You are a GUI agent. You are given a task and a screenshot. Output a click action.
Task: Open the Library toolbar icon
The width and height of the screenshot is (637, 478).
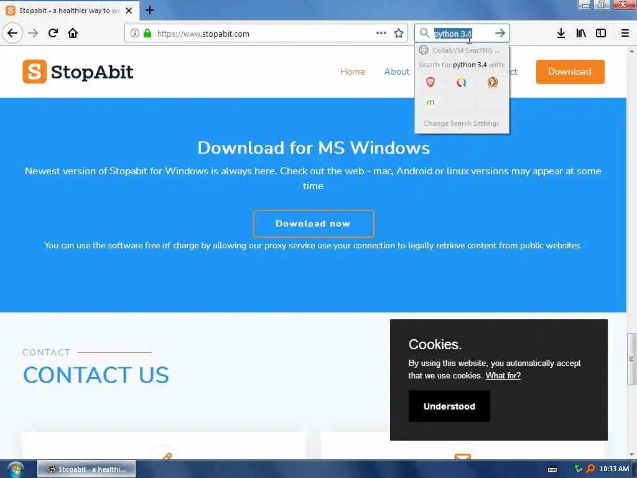tap(581, 34)
